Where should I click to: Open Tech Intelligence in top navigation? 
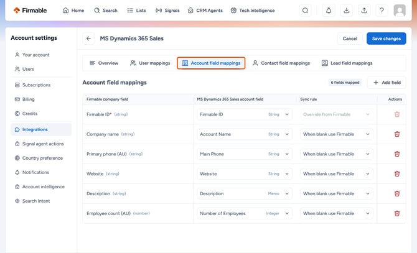tap(253, 11)
